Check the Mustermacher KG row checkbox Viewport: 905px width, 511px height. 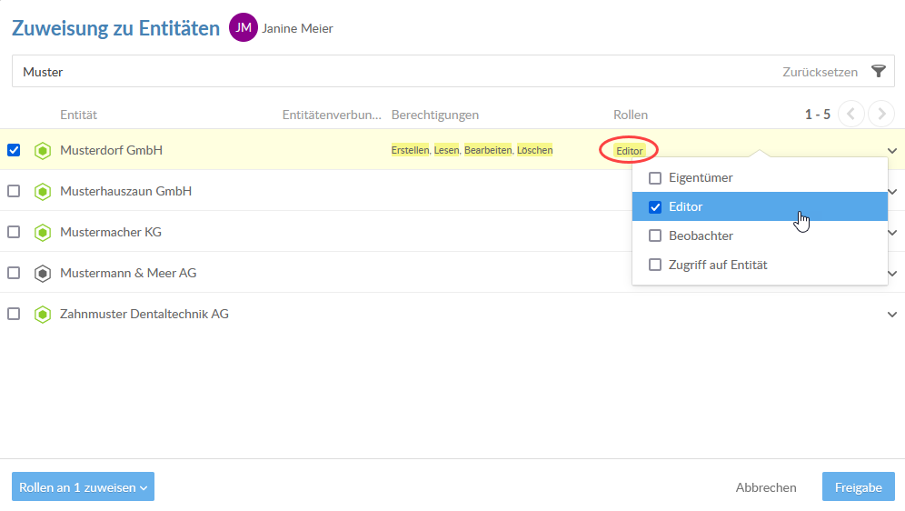point(14,232)
